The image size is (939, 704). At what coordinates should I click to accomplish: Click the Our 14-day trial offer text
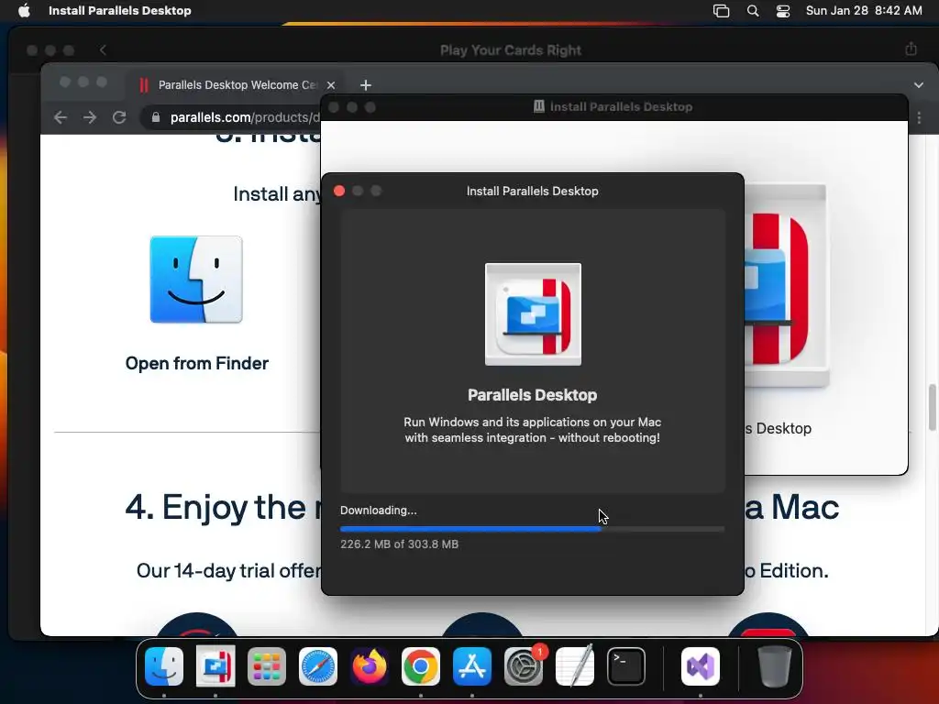coord(228,570)
